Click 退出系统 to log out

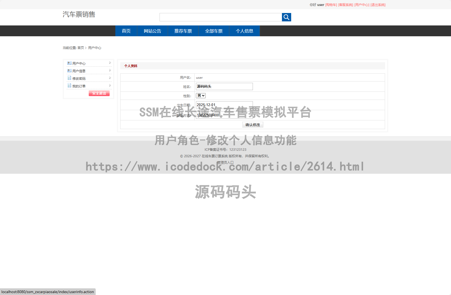click(378, 5)
